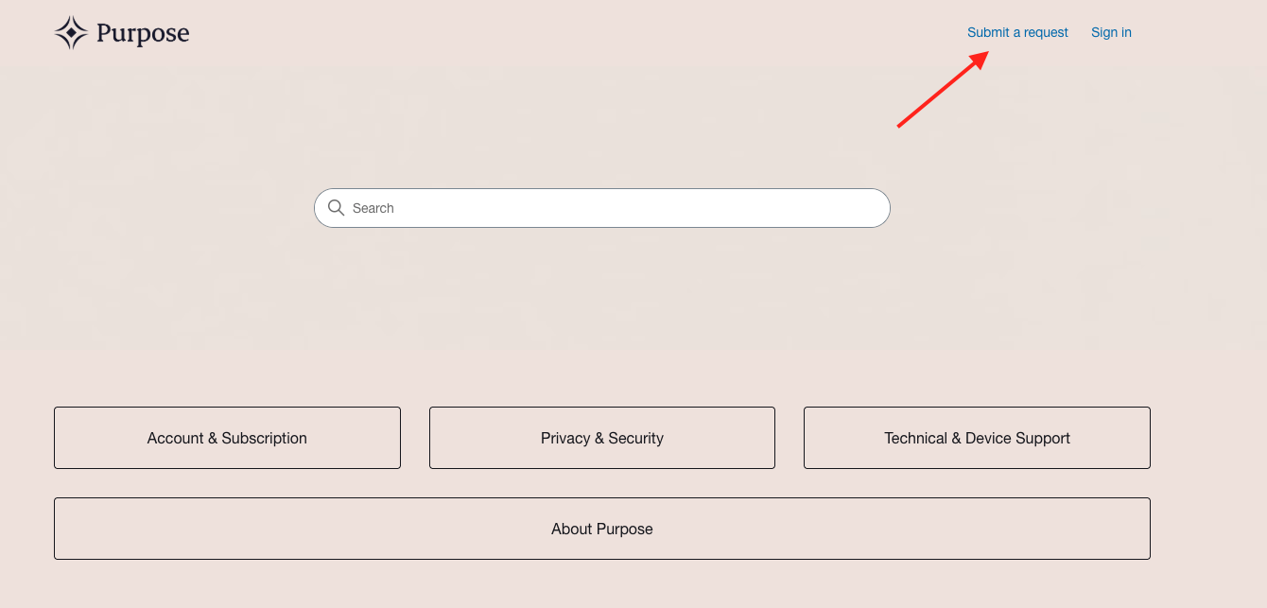This screenshot has height=608, width=1267.
Task: Open Technical & Device Support category
Action: point(977,438)
